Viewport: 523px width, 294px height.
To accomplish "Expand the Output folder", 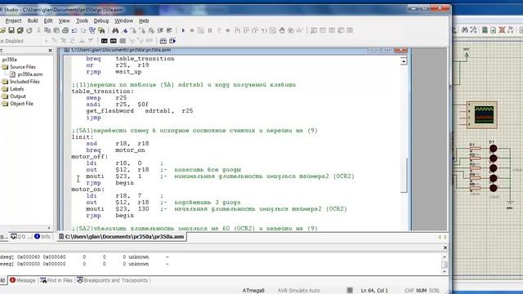I will click(18, 96).
